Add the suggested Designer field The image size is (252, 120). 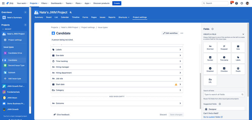(224, 109)
